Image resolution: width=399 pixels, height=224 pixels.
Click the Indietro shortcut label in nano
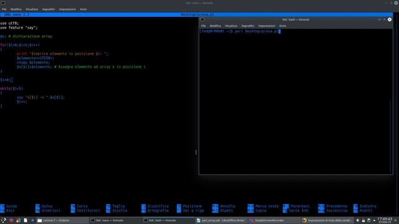pos(368,206)
